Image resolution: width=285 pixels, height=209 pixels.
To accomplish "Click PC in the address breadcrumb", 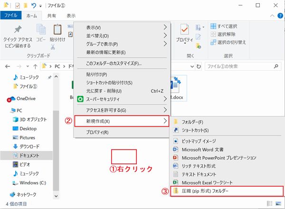I will pos(57,66).
